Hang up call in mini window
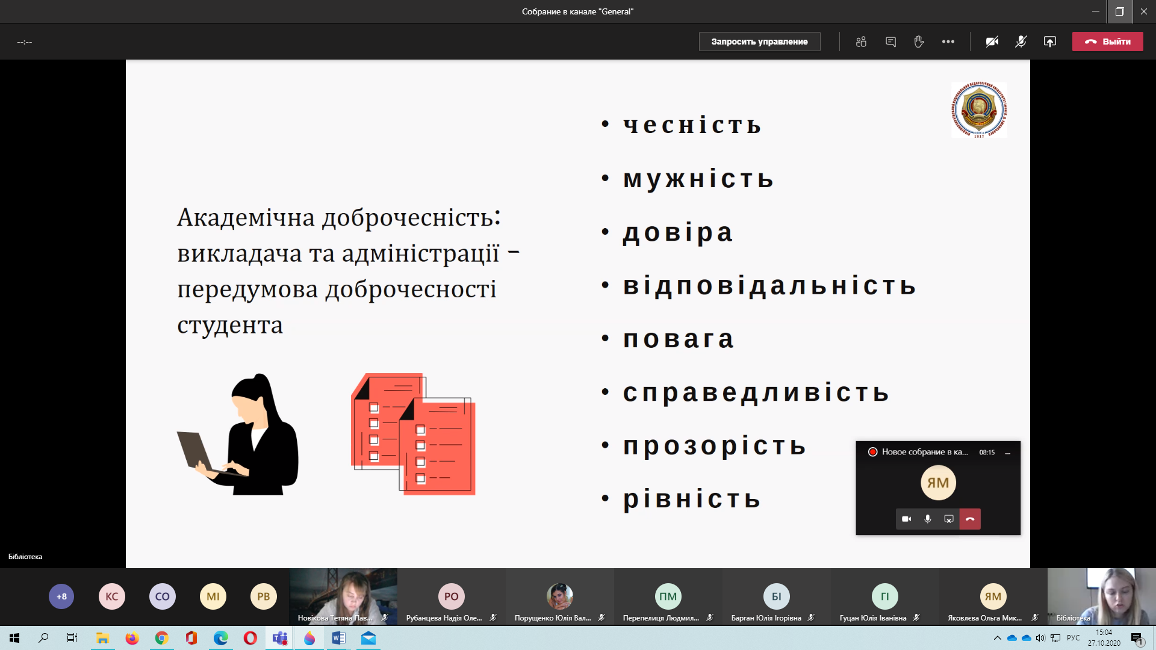The width and height of the screenshot is (1156, 650). (970, 519)
